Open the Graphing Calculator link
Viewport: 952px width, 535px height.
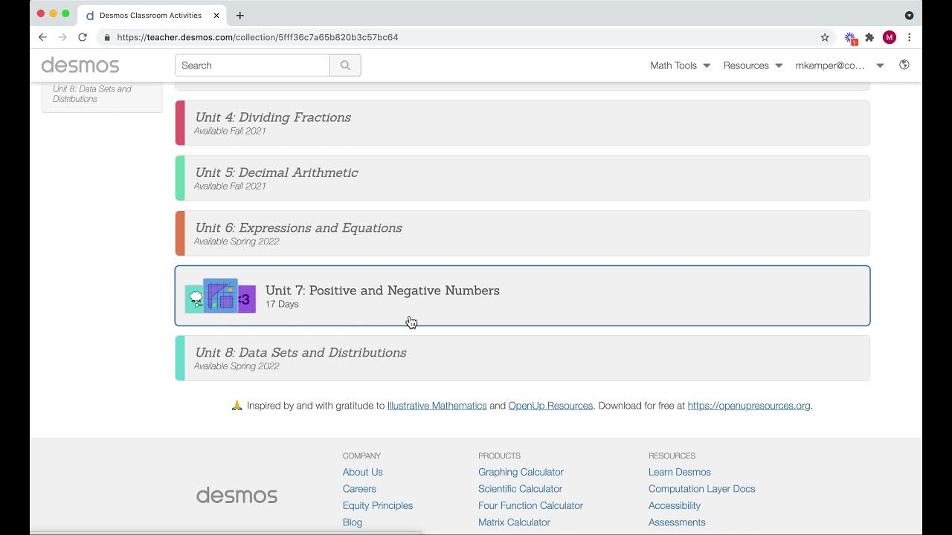[521, 472]
